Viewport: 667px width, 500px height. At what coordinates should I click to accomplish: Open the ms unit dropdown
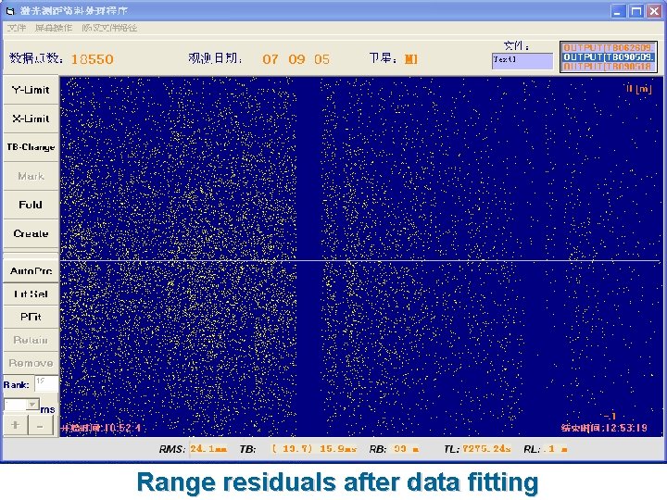click(31, 404)
